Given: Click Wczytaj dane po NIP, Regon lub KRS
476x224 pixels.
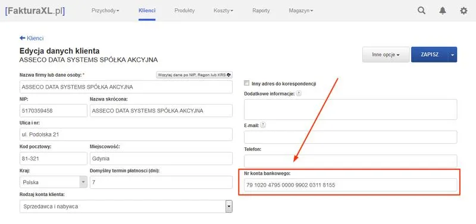Looking at the screenshot, I should click(195, 75).
